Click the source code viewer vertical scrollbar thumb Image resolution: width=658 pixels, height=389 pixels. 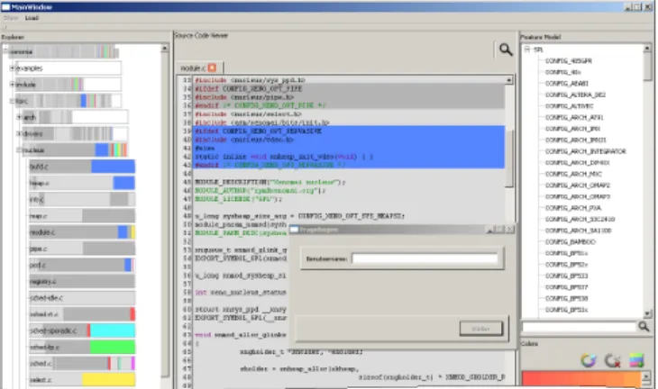point(509,158)
